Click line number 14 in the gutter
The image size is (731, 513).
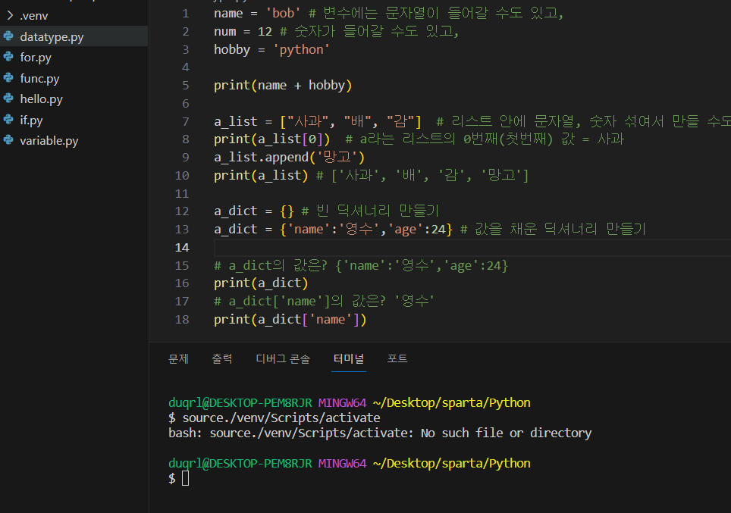point(182,248)
